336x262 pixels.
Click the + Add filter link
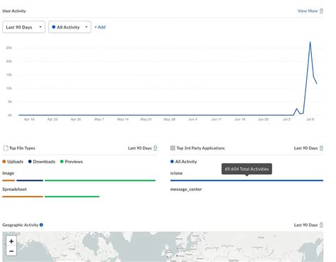(100, 27)
